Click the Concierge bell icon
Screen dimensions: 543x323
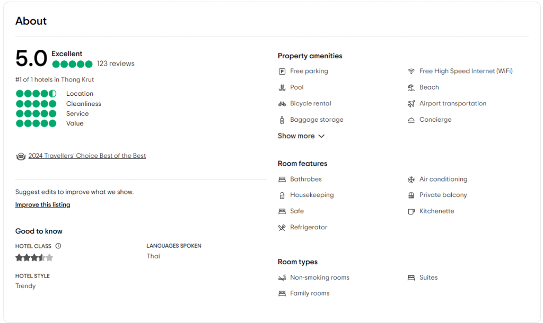[x=411, y=120]
